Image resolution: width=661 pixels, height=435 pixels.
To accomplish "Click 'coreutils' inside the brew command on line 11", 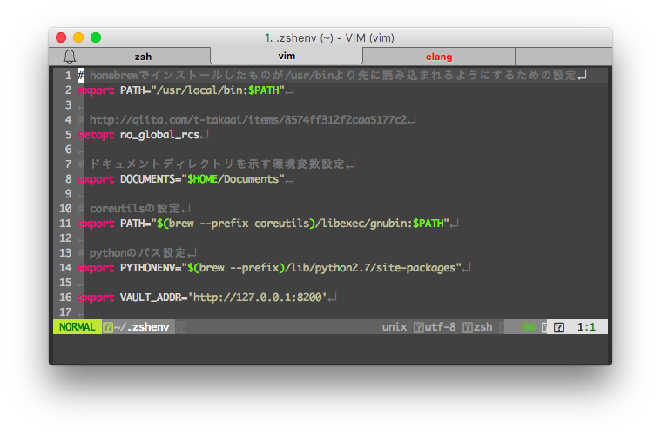I will coord(281,224).
